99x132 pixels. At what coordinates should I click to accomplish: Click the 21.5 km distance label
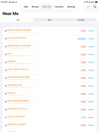91,94
